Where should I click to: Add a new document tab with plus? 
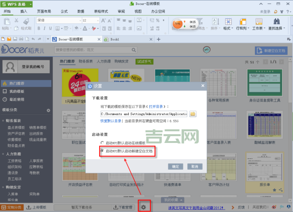[x=158, y=39]
